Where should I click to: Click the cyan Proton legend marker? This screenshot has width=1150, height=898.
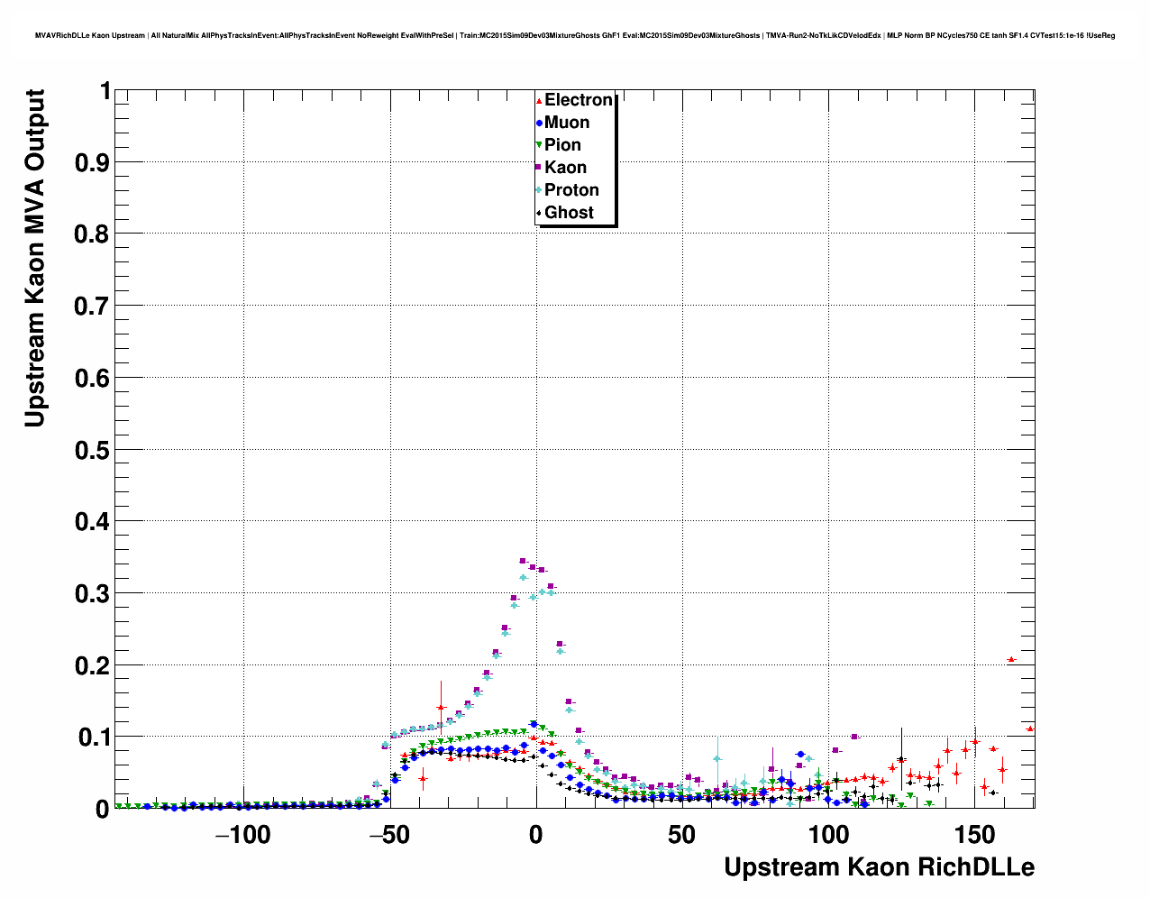pyautogui.click(x=539, y=190)
